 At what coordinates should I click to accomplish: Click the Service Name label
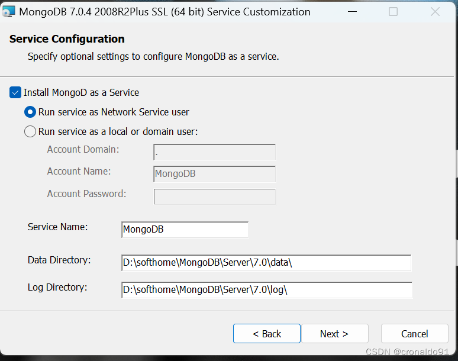57,227
